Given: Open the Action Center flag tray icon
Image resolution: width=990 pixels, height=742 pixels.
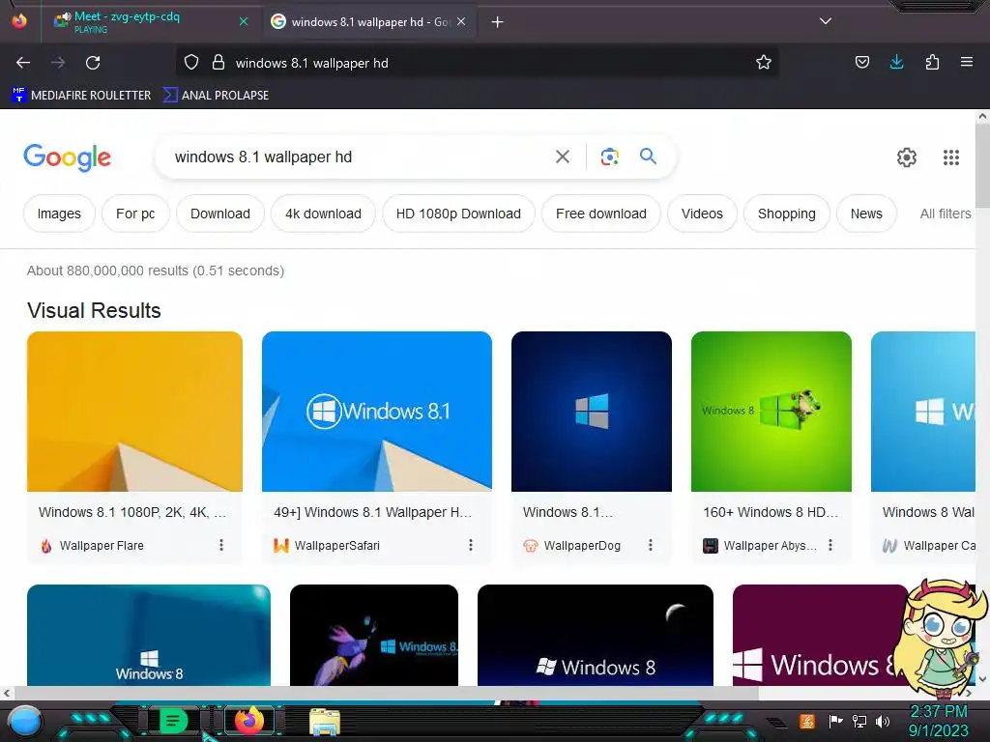Looking at the screenshot, I should 835,721.
